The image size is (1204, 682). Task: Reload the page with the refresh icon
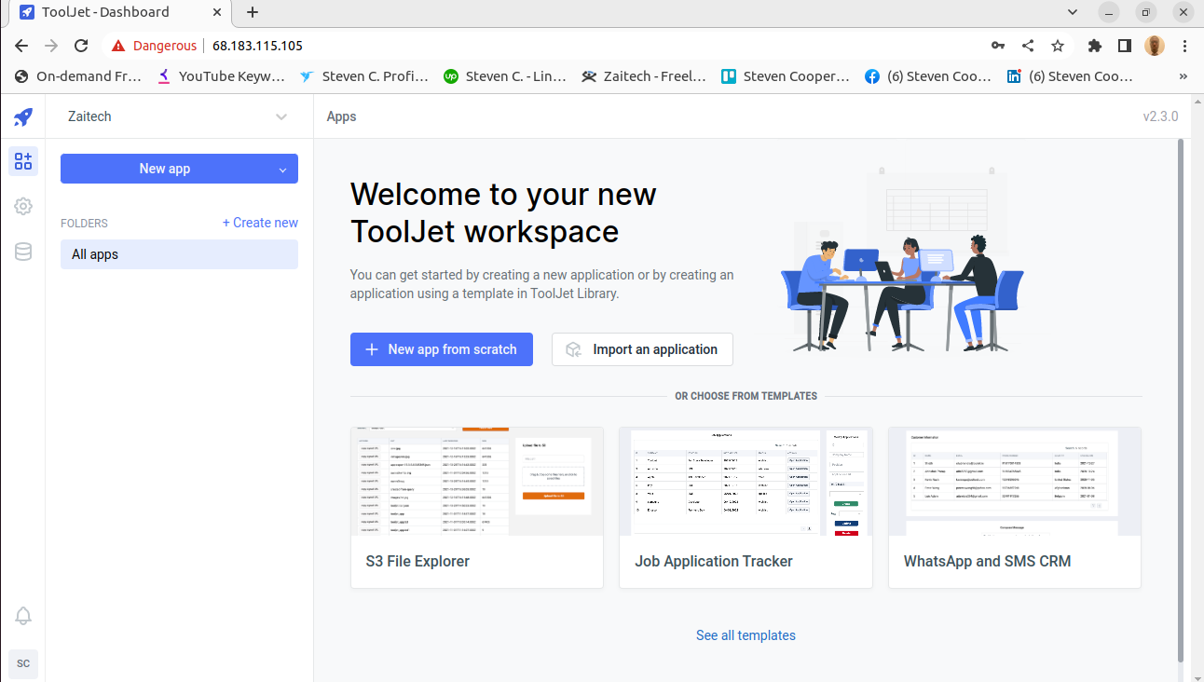[80, 45]
